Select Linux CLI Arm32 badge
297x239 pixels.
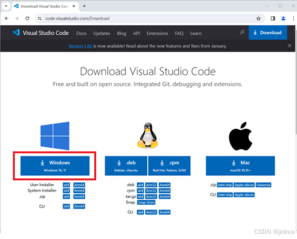coord(151,213)
